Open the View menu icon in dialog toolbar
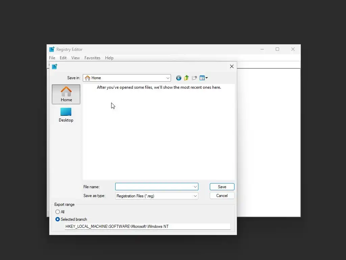The height and width of the screenshot is (260, 346). [x=203, y=78]
